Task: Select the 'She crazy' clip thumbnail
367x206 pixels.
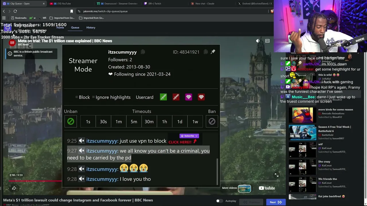Action: click(302, 167)
